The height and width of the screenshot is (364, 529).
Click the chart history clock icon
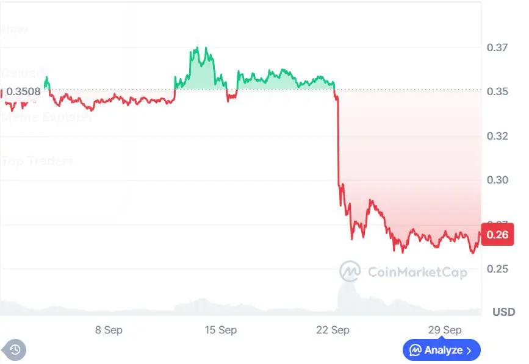(15, 349)
